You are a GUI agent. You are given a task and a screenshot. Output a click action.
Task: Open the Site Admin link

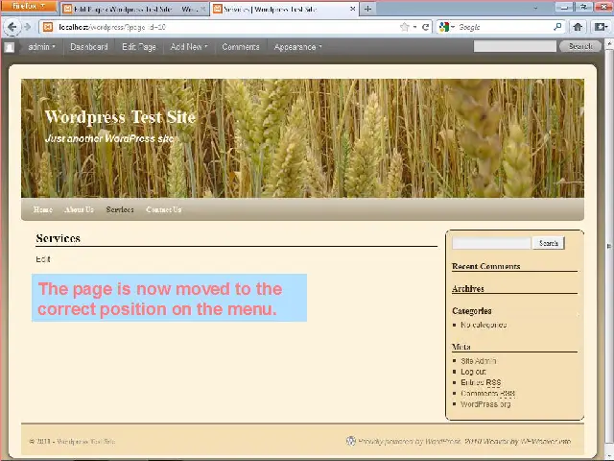click(x=479, y=361)
